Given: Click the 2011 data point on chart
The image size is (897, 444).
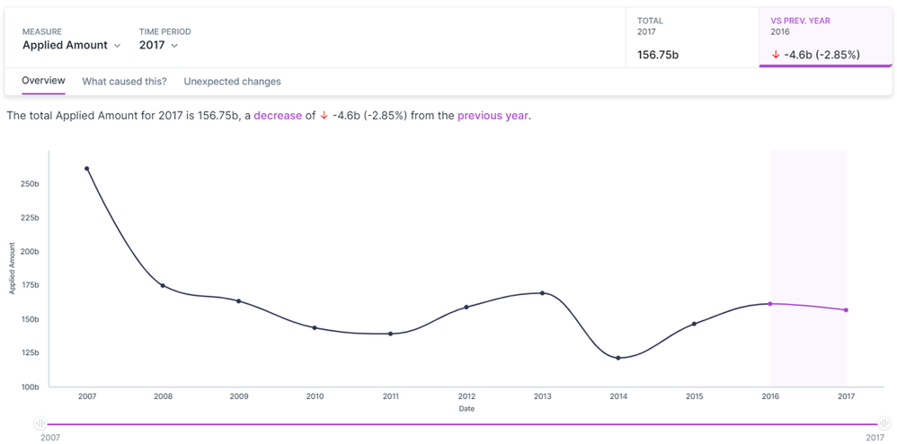Looking at the screenshot, I should pos(390,334).
